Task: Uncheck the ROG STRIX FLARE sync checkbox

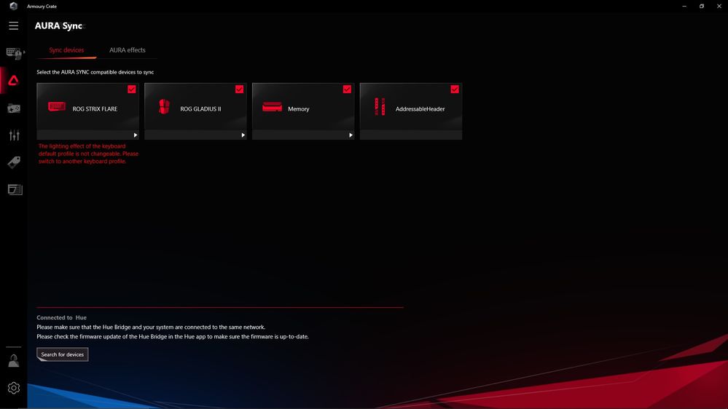Action: click(132, 89)
